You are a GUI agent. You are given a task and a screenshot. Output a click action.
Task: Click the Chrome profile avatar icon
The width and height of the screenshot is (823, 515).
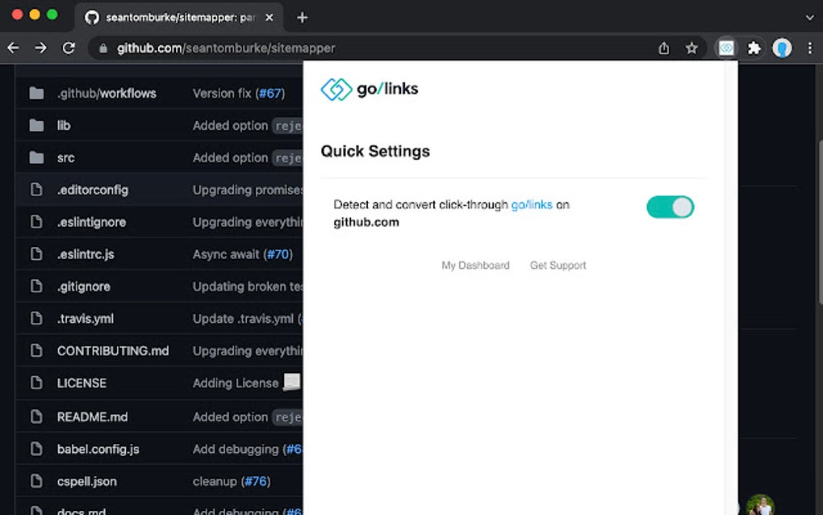783,48
